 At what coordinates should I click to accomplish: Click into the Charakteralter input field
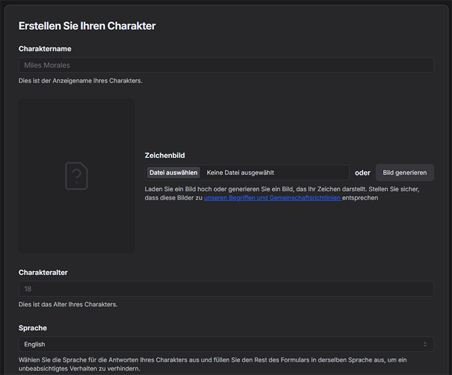point(226,289)
